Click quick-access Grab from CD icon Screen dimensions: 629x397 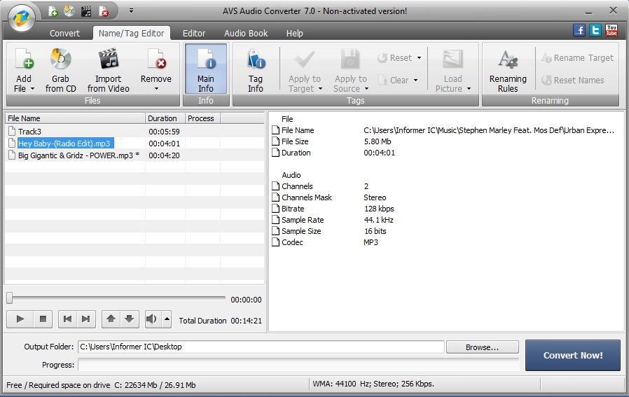(x=69, y=11)
